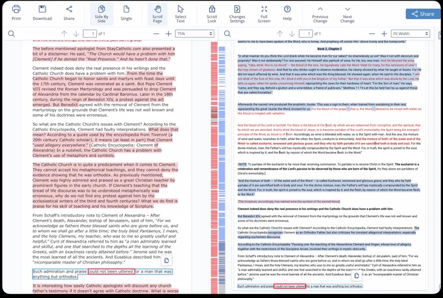Click the blue Share button
Screen dimensions: 443x298
coord(423,14)
